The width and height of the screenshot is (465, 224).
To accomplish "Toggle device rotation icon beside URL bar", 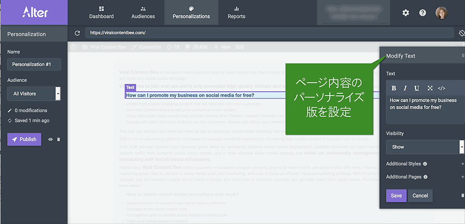I will (x=462, y=33).
